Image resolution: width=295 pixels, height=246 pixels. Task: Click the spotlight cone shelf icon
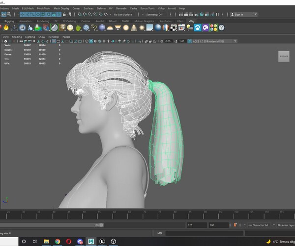click(134, 28)
